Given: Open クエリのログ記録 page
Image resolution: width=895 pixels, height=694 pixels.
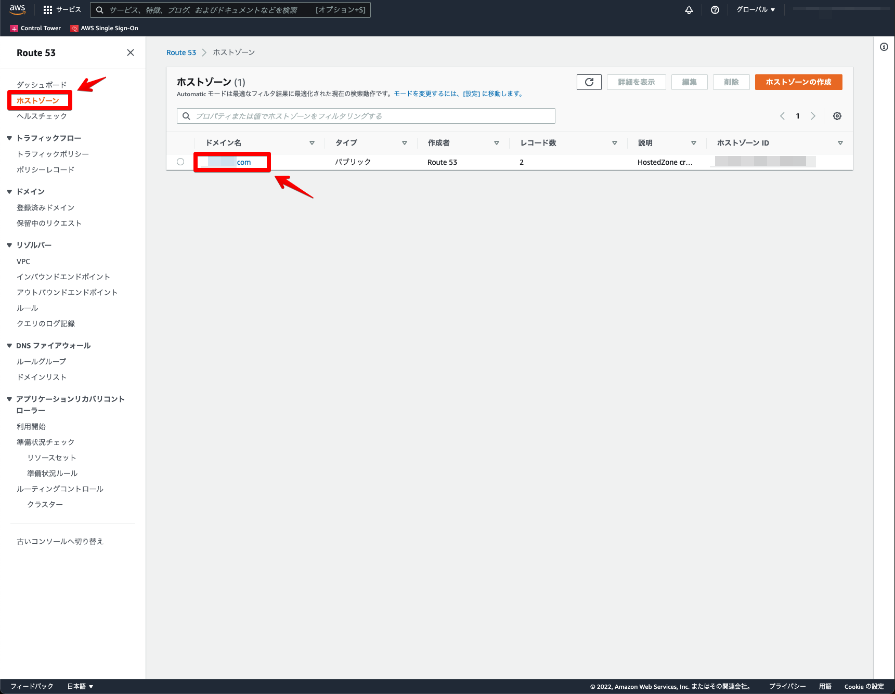Looking at the screenshot, I should [x=46, y=323].
